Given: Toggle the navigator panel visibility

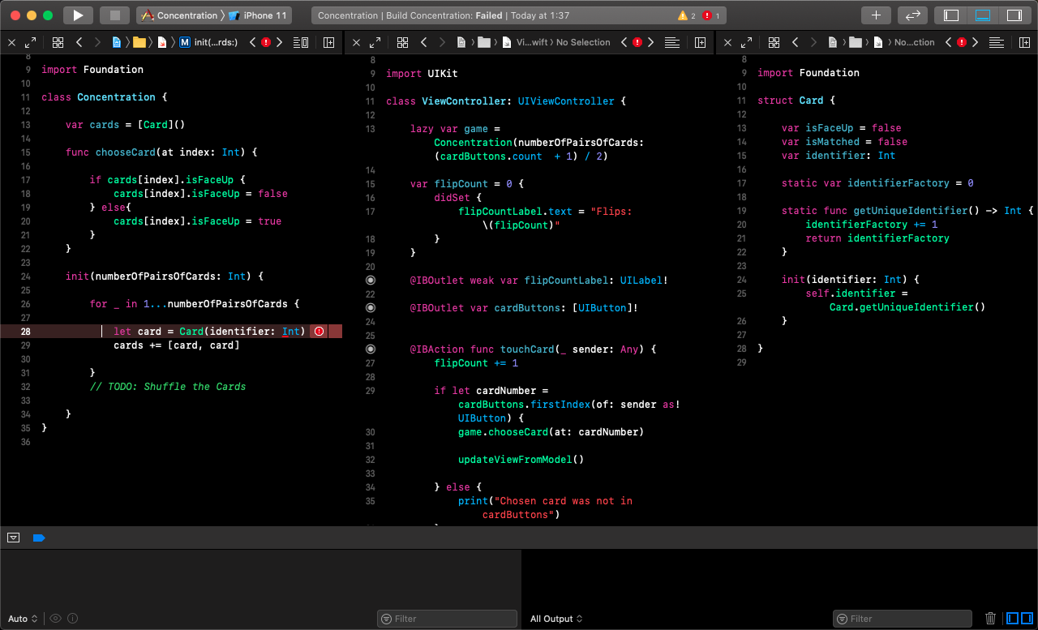Looking at the screenshot, I should click(951, 15).
